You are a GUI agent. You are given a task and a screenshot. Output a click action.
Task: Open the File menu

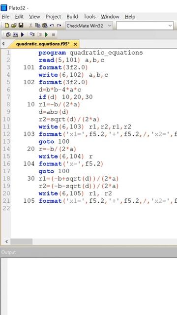tap(5, 17)
